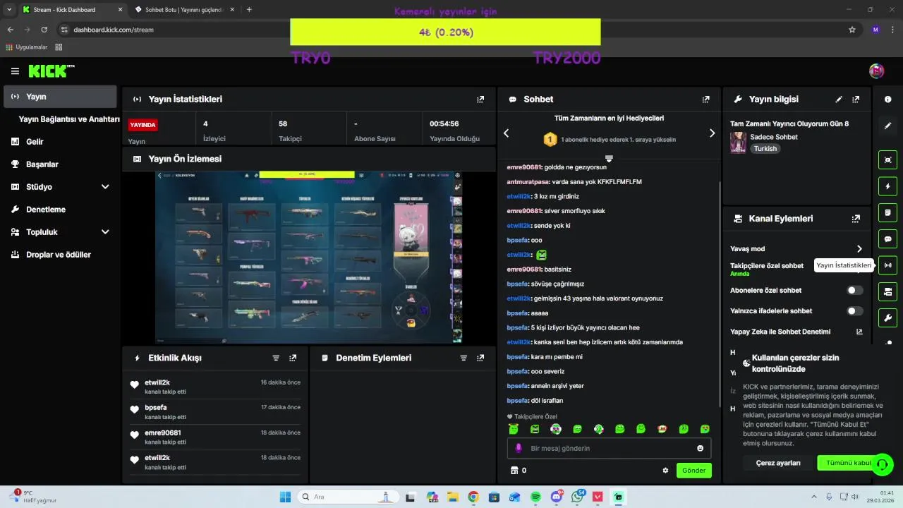Open Droplar ve ödüller in sidebar

click(x=60, y=255)
